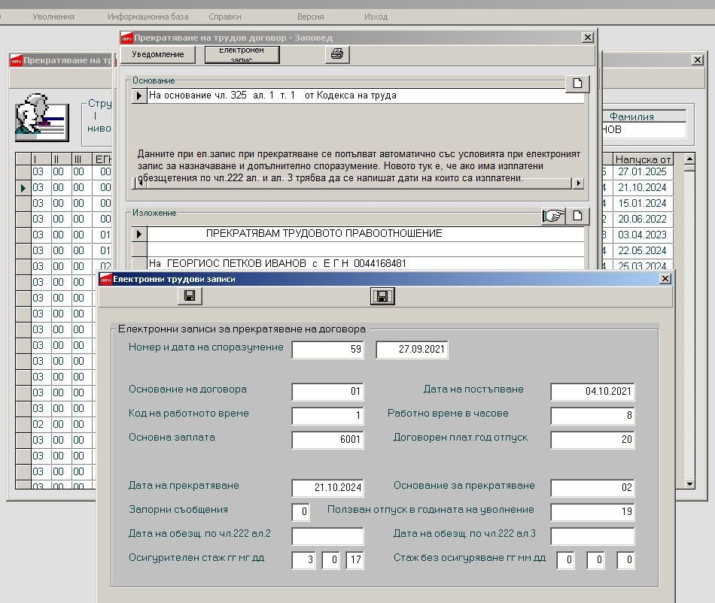Click the Запорни съобщения field
This screenshot has width=715, height=603.
[x=300, y=512]
